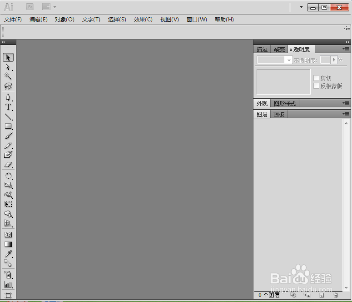Image resolution: width=352 pixels, height=302 pixels.
Task: Open the 图层 panel flyout menu
Action: pos(346,114)
